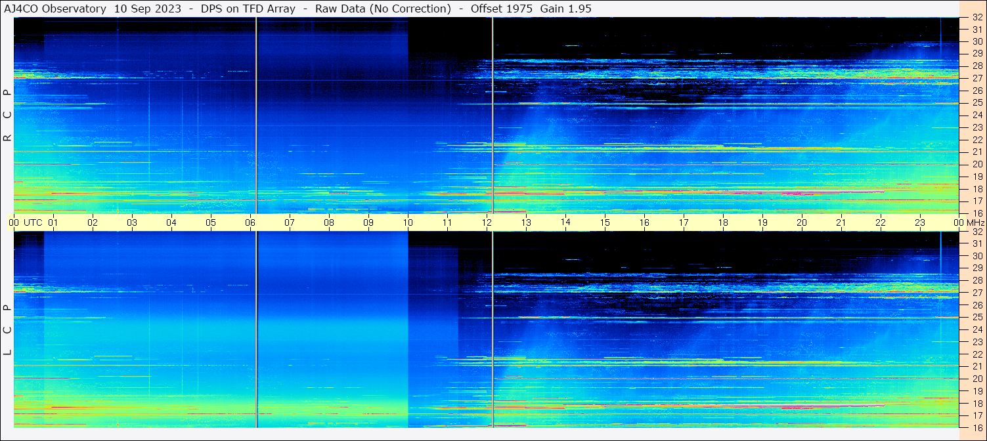Click the 28 MHz tick in RCP scale
This screenshot has height=441, width=987.
[976, 66]
